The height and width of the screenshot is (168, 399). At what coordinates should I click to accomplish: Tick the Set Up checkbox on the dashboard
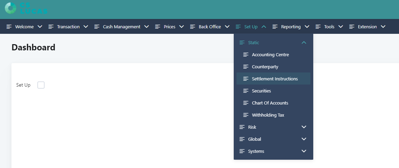tap(41, 85)
